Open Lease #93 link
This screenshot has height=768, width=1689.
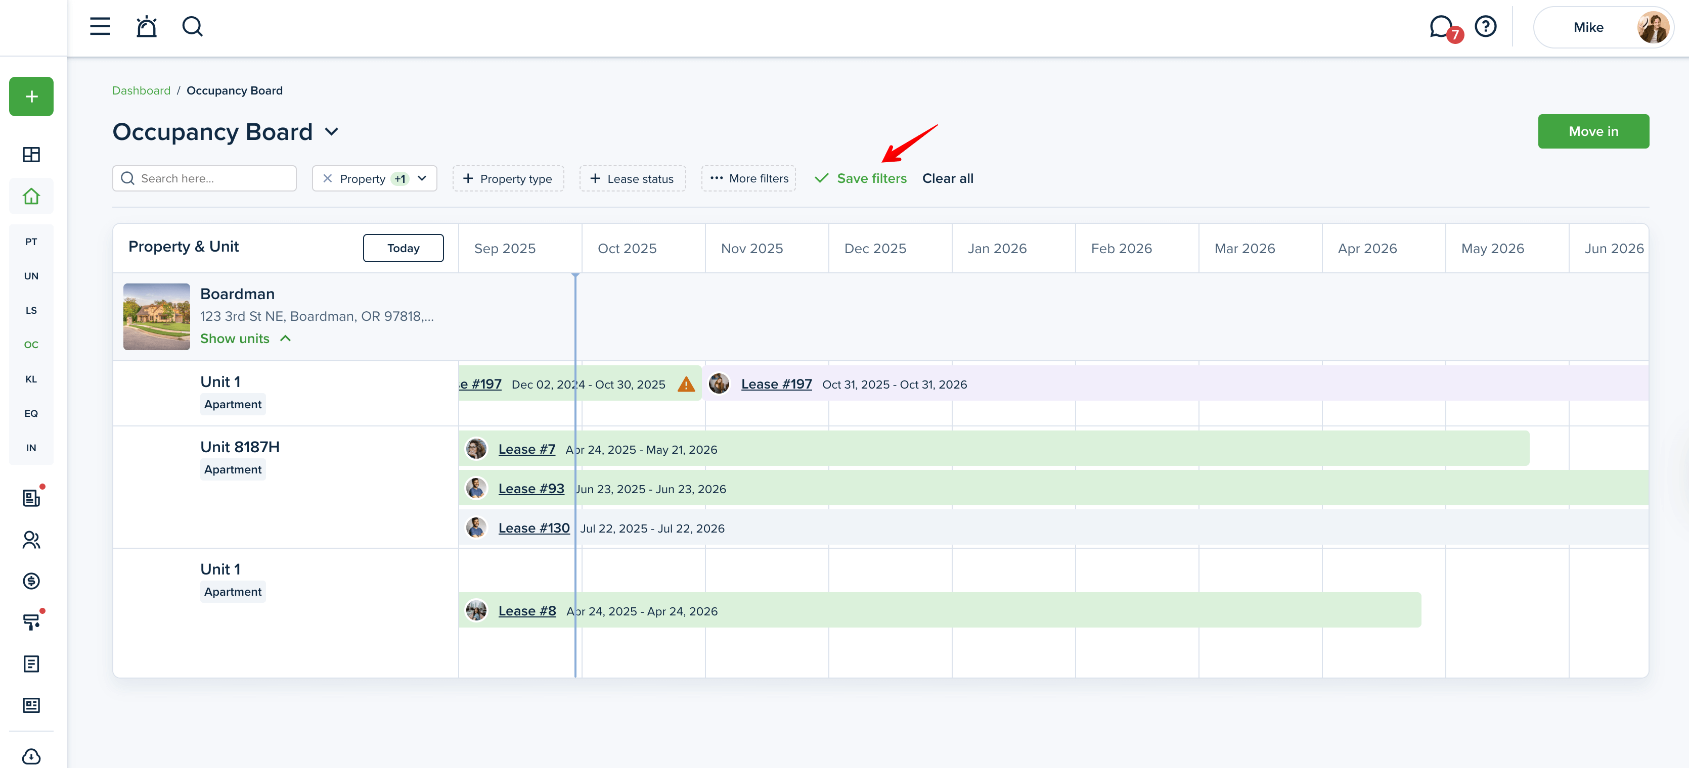tap(531, 489)
